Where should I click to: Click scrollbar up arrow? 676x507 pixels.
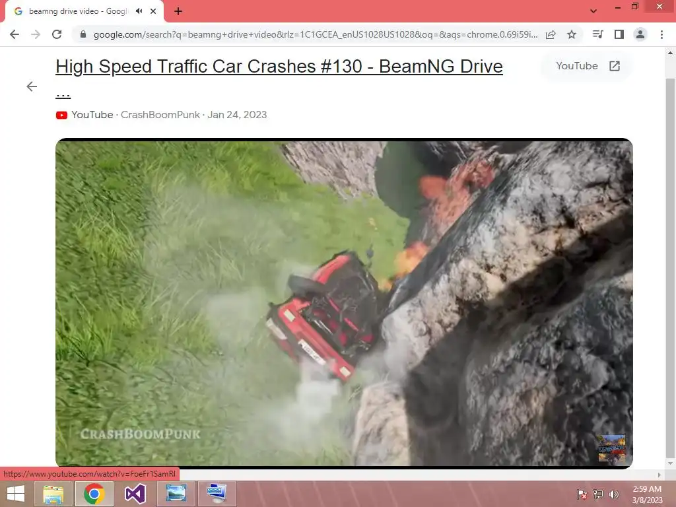670,53
